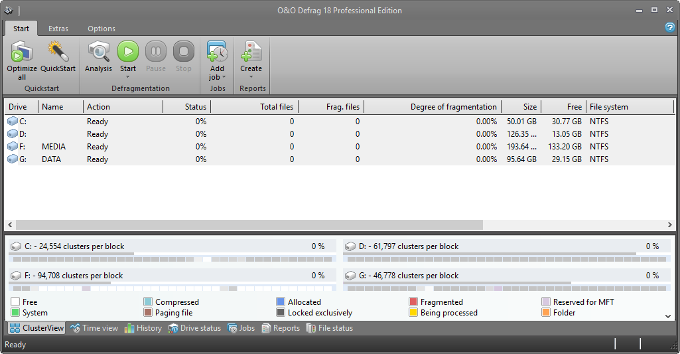Click the DATA name cell of drive G:
680x354 pixels.
(x=51, y=159)
